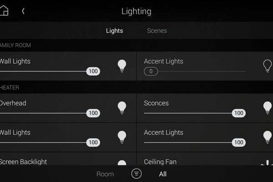Click the Overhead slider handle at 100
The width and height of the screenshot is (273, 182).
pos(93,113)
